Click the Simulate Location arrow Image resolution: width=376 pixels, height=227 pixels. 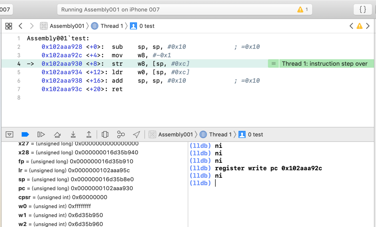[x=136, y=135]
